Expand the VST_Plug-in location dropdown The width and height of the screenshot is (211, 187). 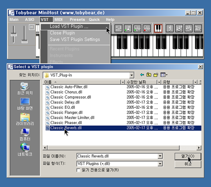(x=132, y=75)
